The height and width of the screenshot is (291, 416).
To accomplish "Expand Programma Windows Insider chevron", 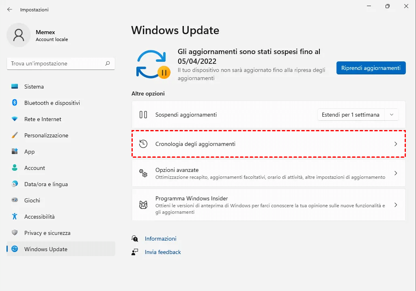I will [396, 205].
